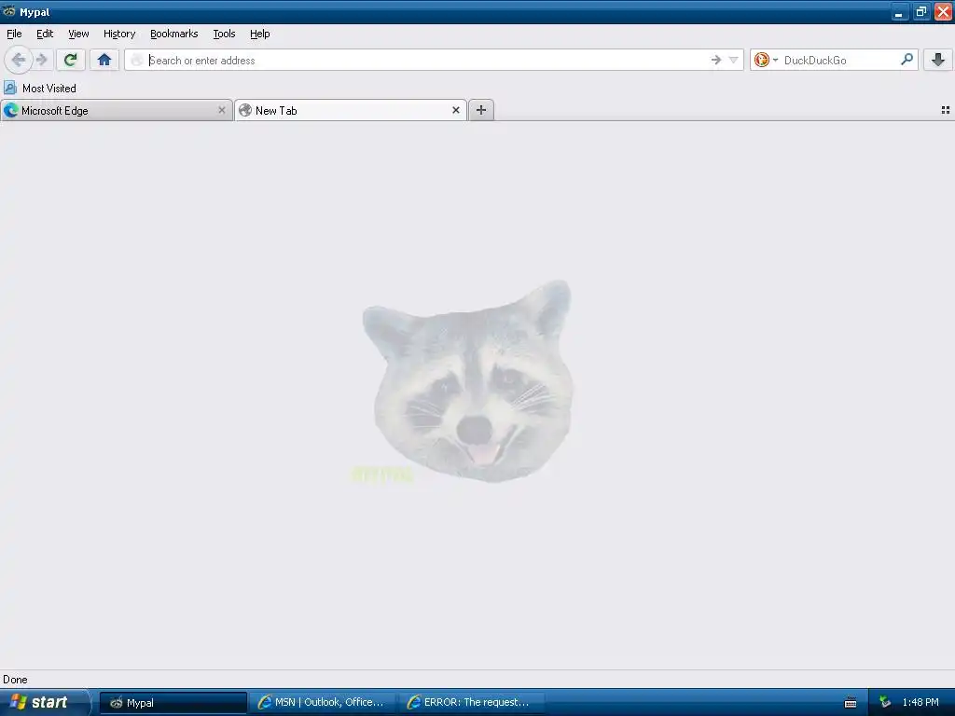
Task: Click the Back navigation arrow
Action: pos(19,60)
